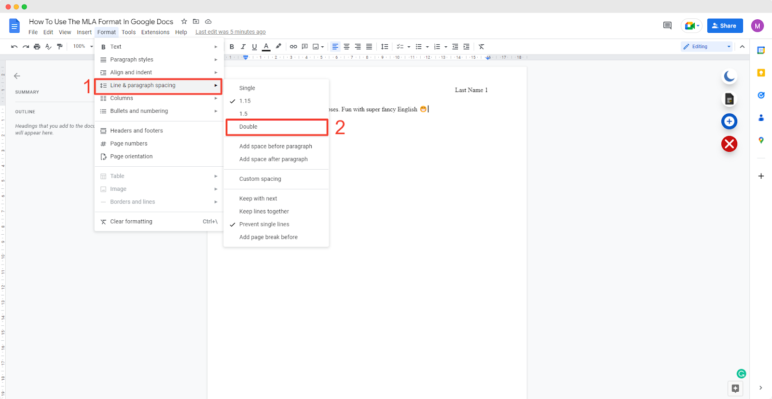This screenshot has width=772, height=399.
Task: Decrease the indent of the paragraph
Action: point(455,47)
